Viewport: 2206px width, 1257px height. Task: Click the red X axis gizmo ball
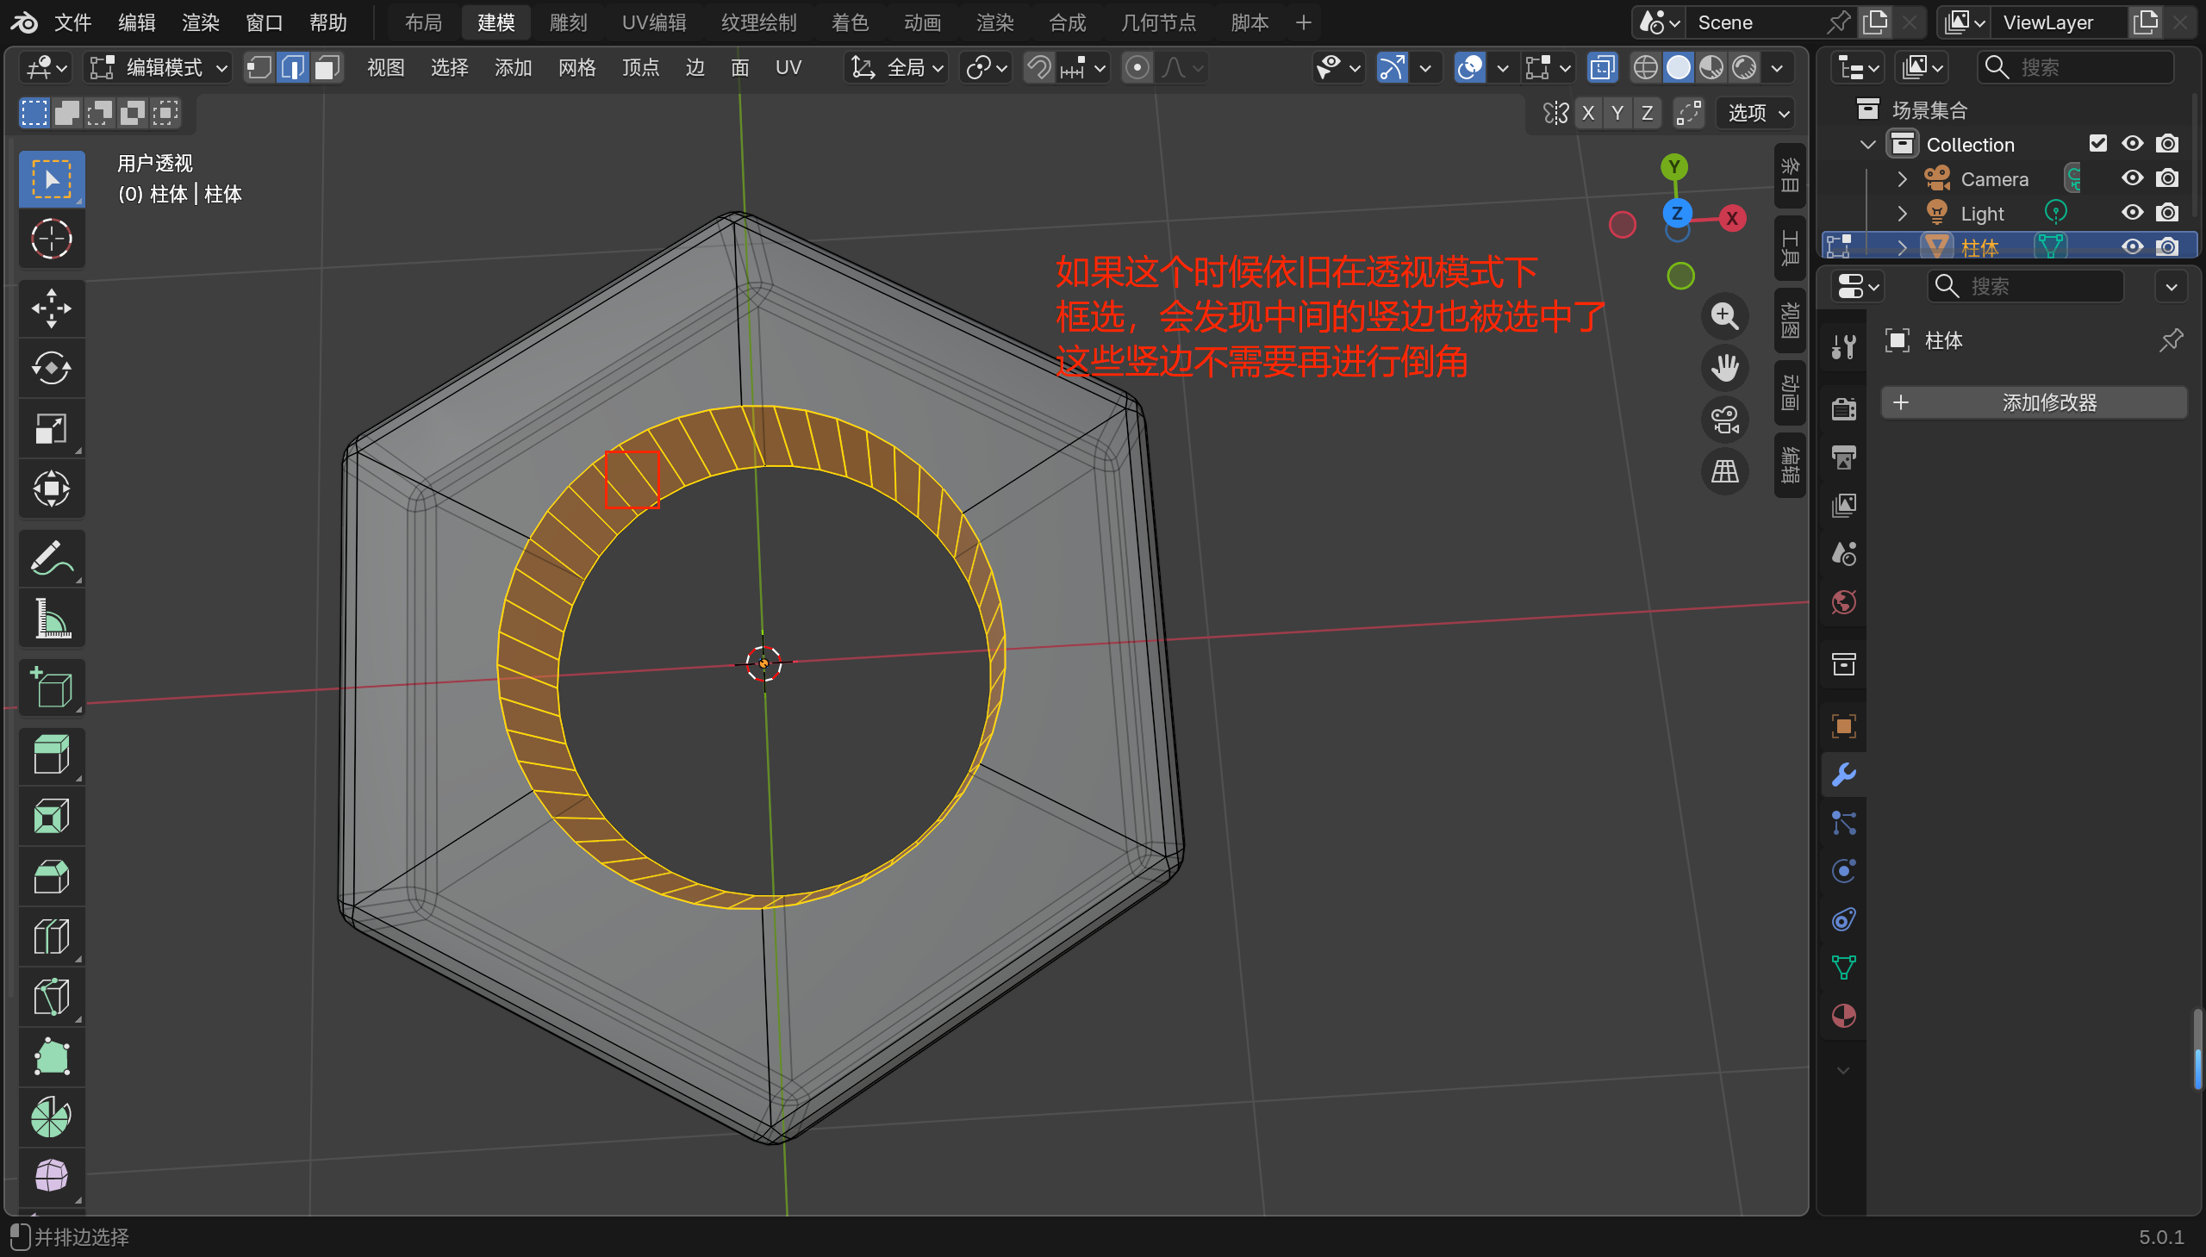click(1731, 219)
